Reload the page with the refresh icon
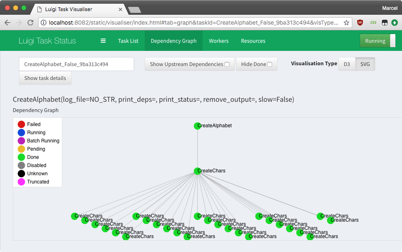 [x=30, y=23]
